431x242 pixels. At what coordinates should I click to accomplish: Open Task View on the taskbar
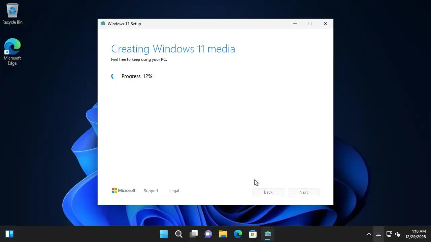click(x=194, y=234)
